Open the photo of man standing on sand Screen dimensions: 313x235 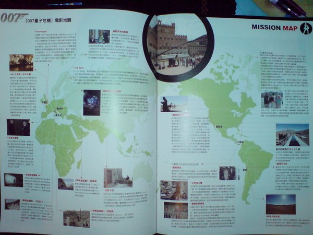tap(174, 104)
